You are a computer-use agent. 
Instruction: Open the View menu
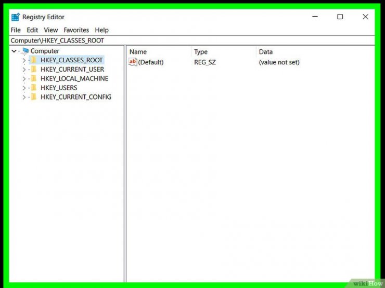51,30
